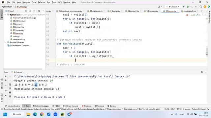Click taskbar Поиск search box
211x118 pixels.
[x=17, y=114]
